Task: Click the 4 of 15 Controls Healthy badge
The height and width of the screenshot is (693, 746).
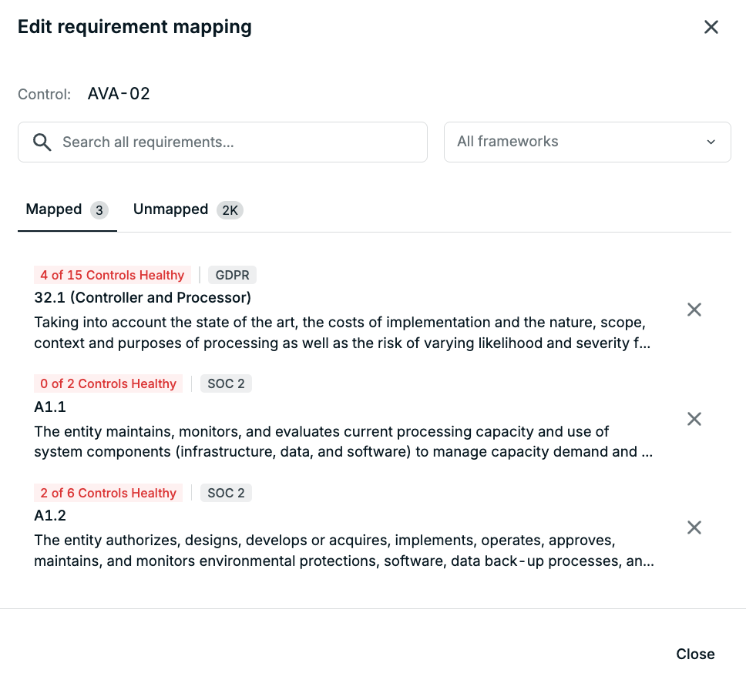Action: [x=113, y=275]
